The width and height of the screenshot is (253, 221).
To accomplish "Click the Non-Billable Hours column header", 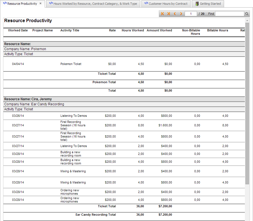I will click(x=191, y=32).
